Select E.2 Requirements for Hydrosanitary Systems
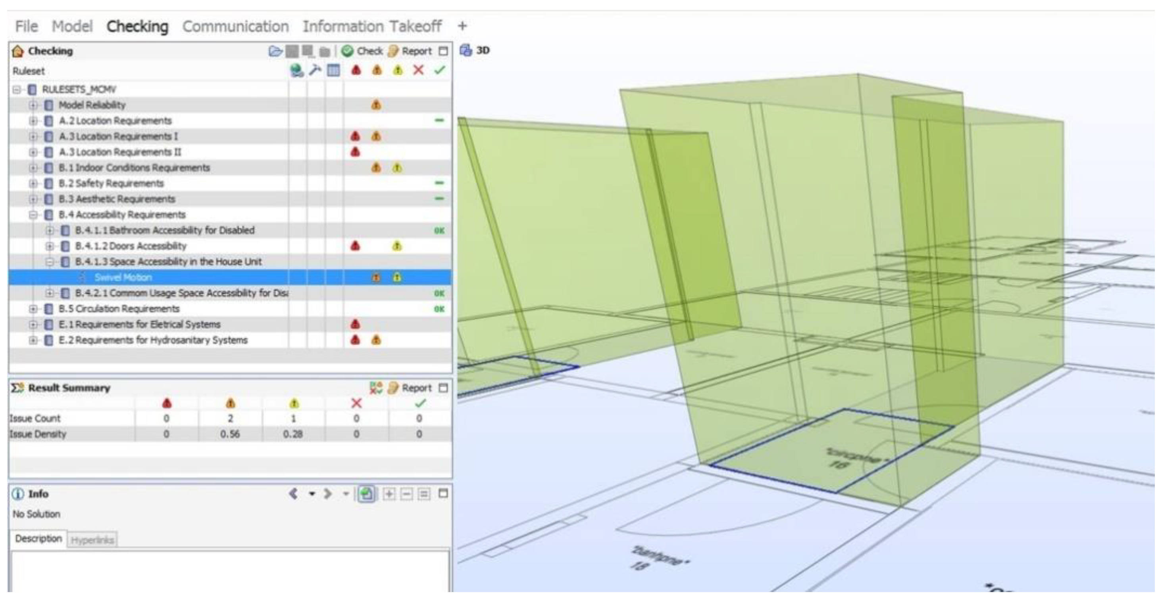 click(x=230, y=340)
